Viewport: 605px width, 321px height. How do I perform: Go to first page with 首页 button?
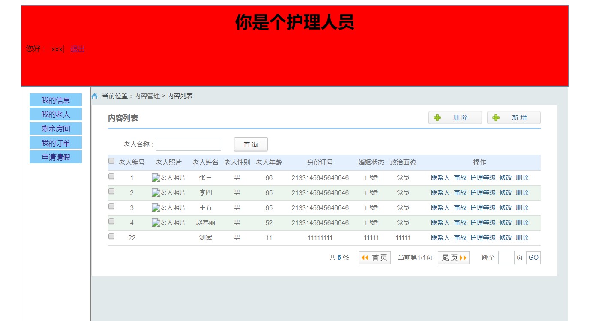point(374,258)
